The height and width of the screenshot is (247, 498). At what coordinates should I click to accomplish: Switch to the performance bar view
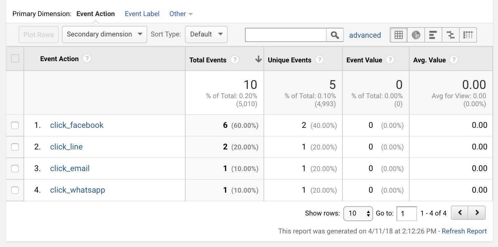(433, 35)
